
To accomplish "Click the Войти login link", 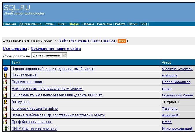I will pyautogui.click(x=64, y=41).
